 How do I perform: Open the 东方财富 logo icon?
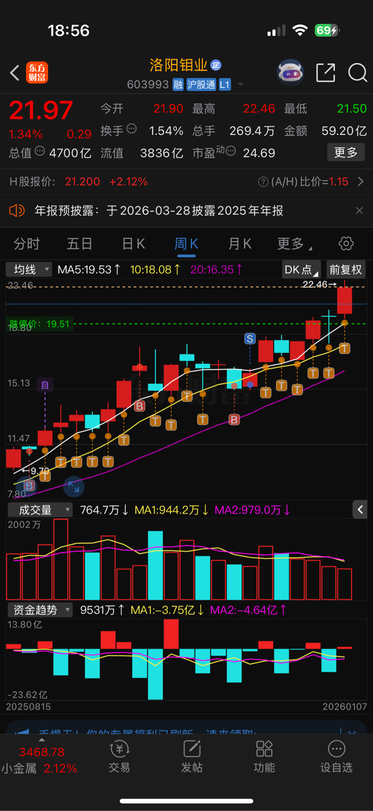pyautogui.click(x=37, y=73)
